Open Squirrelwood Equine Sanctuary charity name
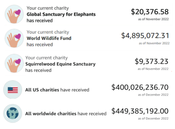The image size is (175, 129). tap(60, 64)
